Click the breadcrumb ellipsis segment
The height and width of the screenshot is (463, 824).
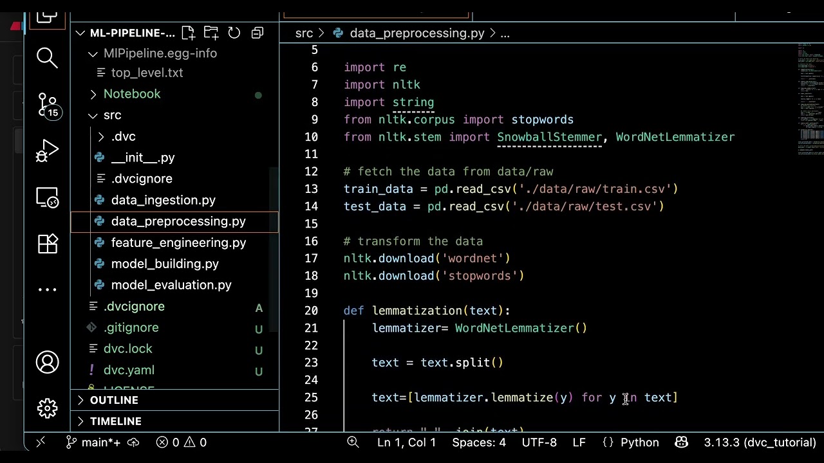tap(505, 33)
